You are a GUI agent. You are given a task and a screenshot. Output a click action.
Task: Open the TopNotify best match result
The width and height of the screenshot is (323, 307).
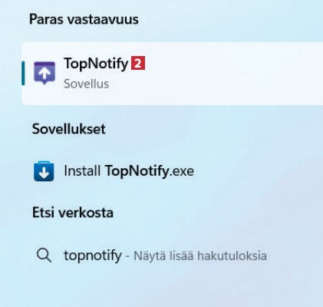173,74
